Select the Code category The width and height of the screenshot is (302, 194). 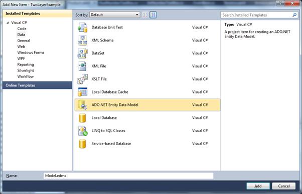22,28
